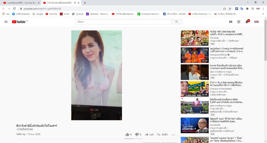Open the YouTube apps grid icon
This screenshot has height=143, width=267.
pos(239,22)
